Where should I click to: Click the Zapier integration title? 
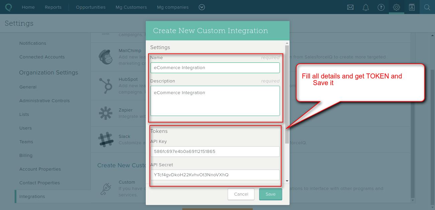[126, 110]
